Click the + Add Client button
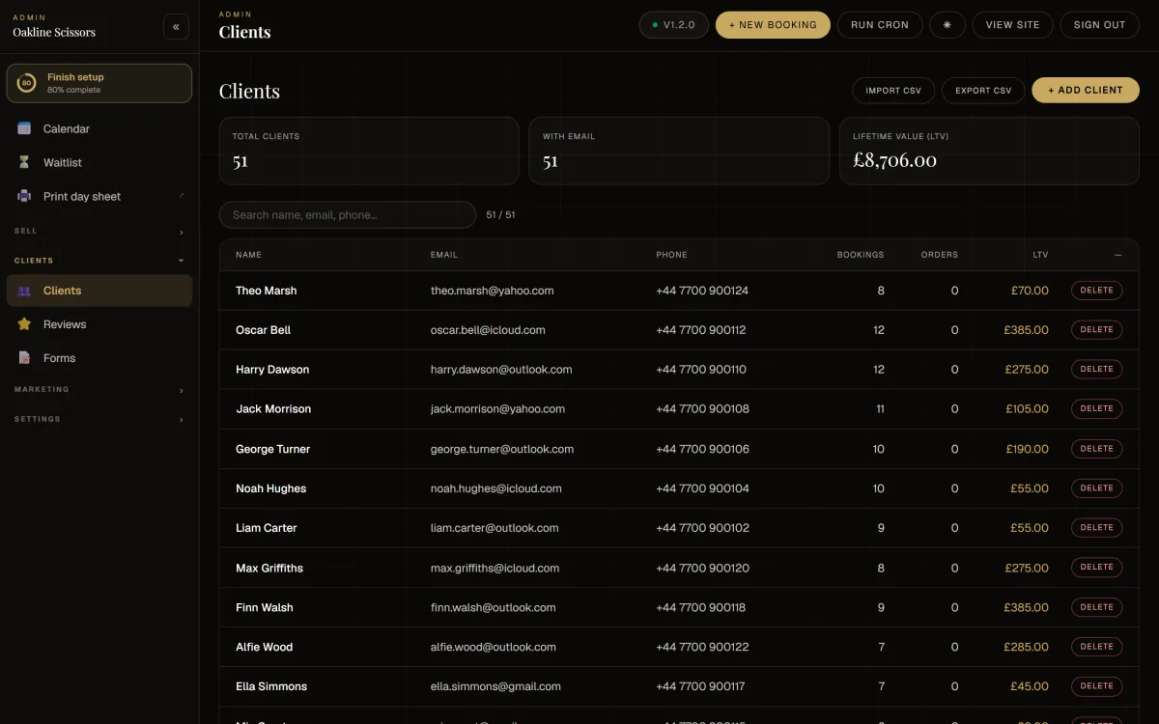Screen dimensions: 1159x724 1086,91
